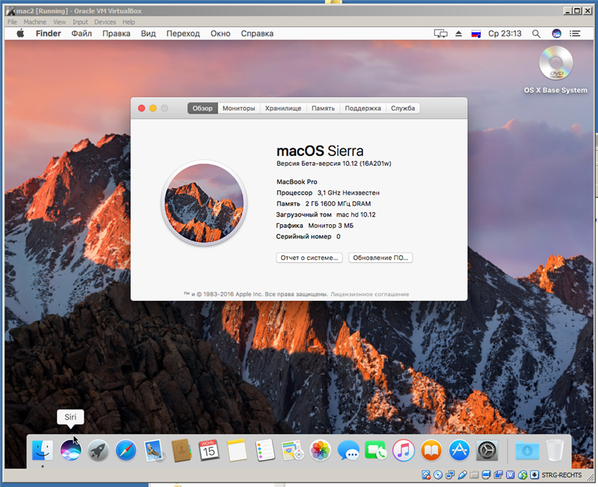Open the Russian flag input menu
Viewport: 598px width, 487px height.
tap(476, 34)
